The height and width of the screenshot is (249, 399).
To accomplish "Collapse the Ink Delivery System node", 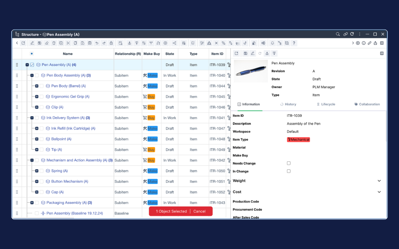I will click(32, 118).
